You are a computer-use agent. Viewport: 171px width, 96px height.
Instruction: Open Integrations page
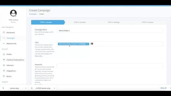(x=11, y=71)
